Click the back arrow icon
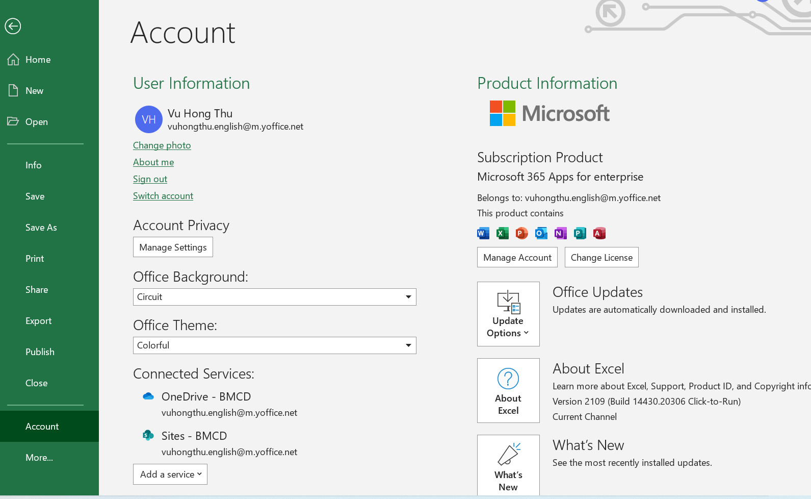This screenshot has height=499, width=811. tap(13, 26)
